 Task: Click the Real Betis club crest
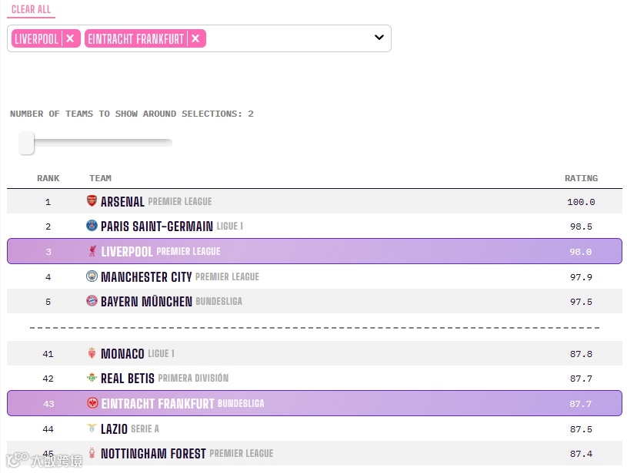click(92, 378)
